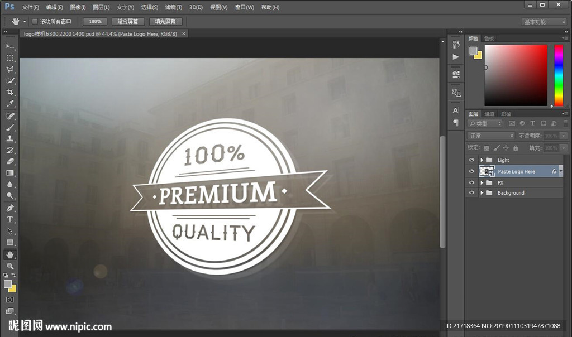Select the Gradient tool
Image resolution: width=572 pixels, height=337 pixels.
tap(10, 173)
